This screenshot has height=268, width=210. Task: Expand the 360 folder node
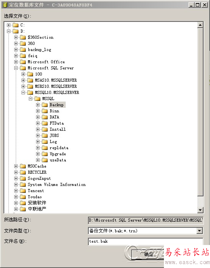pos(16,44)
